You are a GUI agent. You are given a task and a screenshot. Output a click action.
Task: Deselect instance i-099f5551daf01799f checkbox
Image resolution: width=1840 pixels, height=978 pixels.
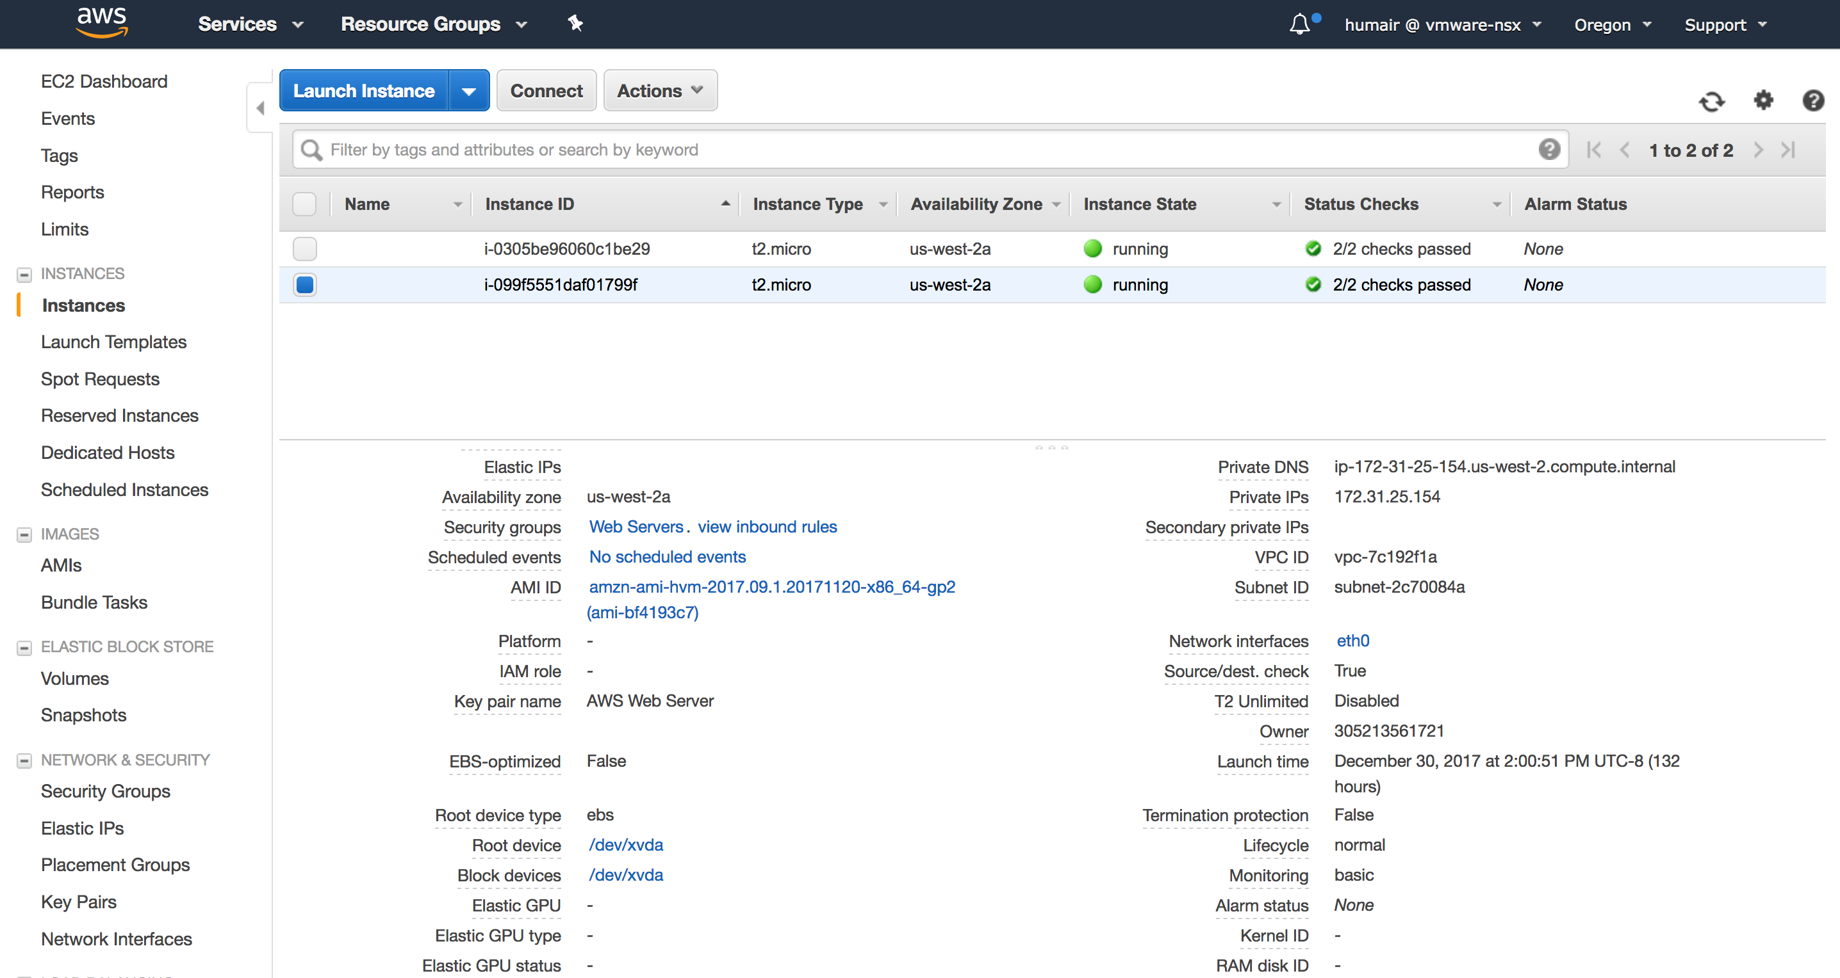pyautogui.click(x=304, y=285)
